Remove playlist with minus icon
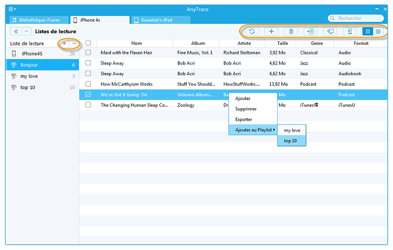This screenshot has height=250, width=393. tap(74, 43)
